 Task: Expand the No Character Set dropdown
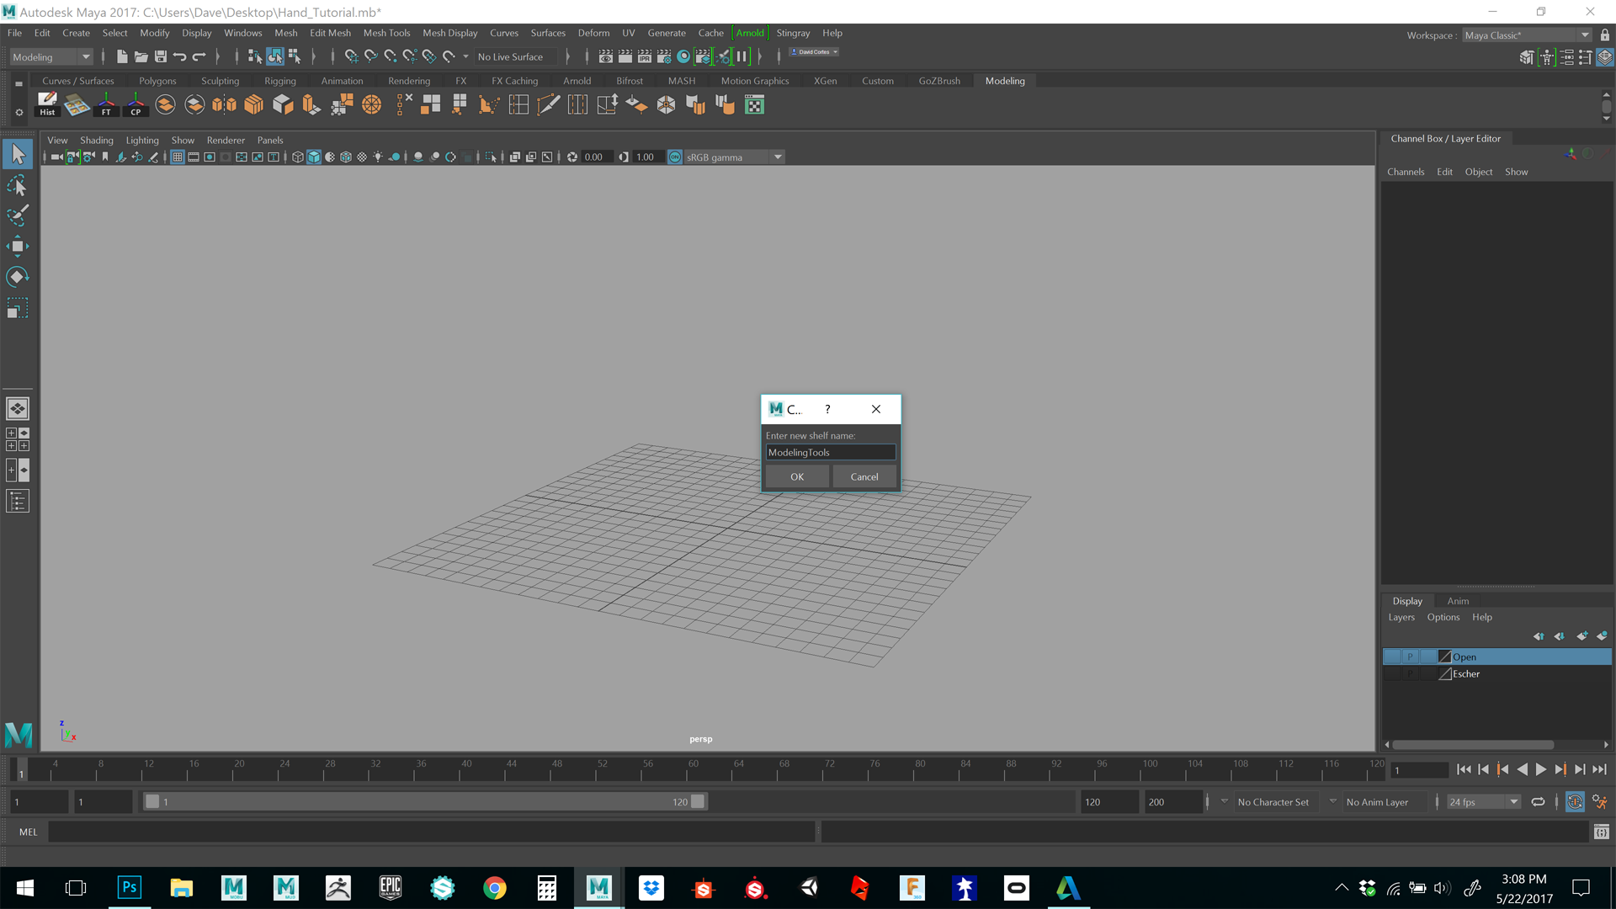coord(1332,801)
